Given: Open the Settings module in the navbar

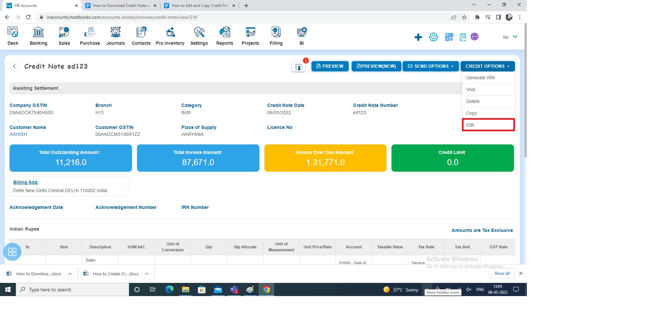Looking at the screenshot, I should (x=199, y=36).
